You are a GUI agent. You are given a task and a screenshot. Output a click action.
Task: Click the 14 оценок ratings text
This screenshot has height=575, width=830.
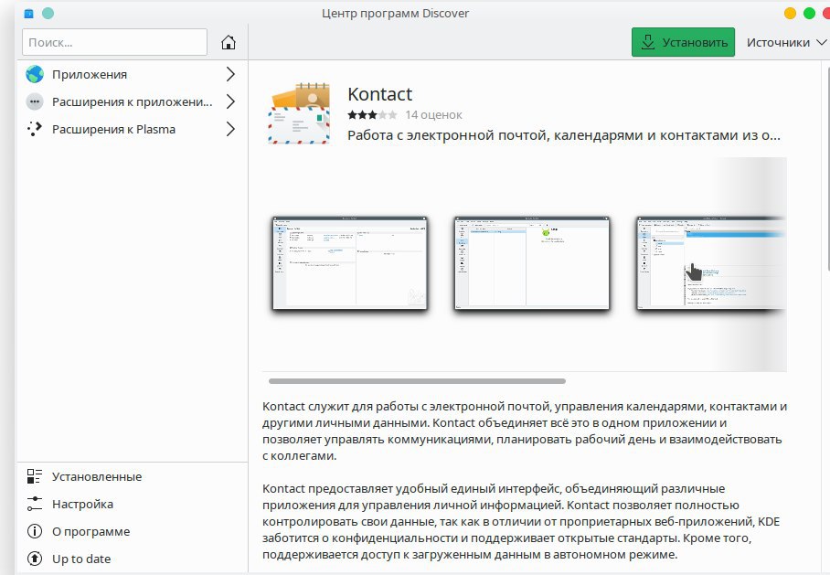click(x=433, y=115)
